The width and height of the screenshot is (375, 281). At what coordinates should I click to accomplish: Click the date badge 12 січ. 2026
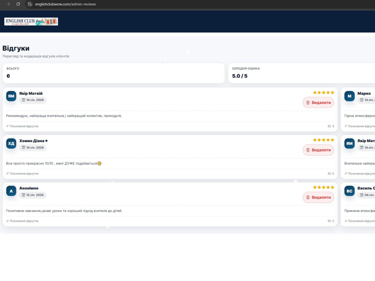[x=33, y=195]
